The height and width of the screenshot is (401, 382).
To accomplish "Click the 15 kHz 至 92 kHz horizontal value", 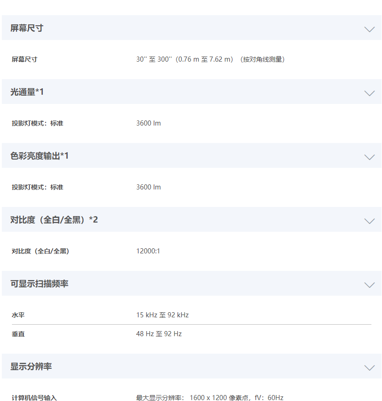I will (162, 315).
